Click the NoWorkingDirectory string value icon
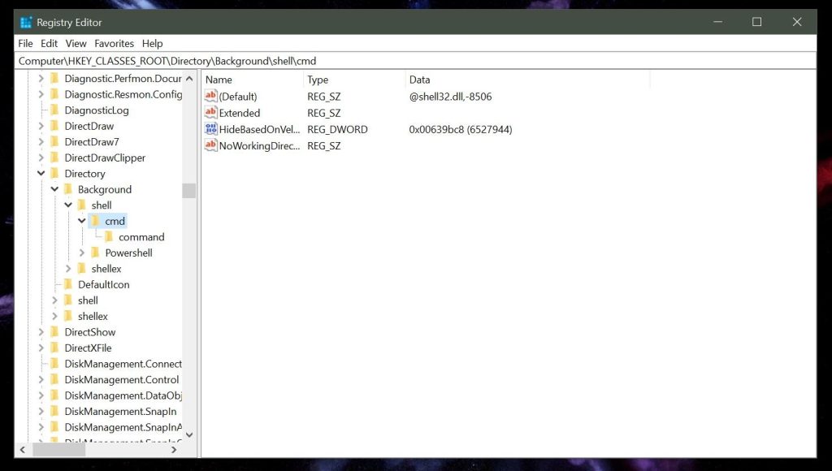Screen dimensions: 832x471 210,145
